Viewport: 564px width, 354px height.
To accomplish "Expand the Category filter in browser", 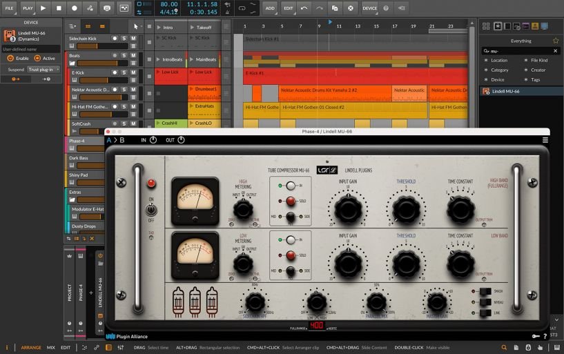I will click(500, 70).
